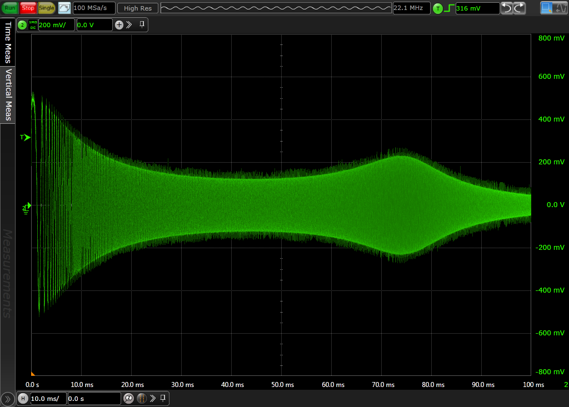Click the 100 ms time axis label
The width and height of the screenshot is (569, 407).
coord(533,385)
